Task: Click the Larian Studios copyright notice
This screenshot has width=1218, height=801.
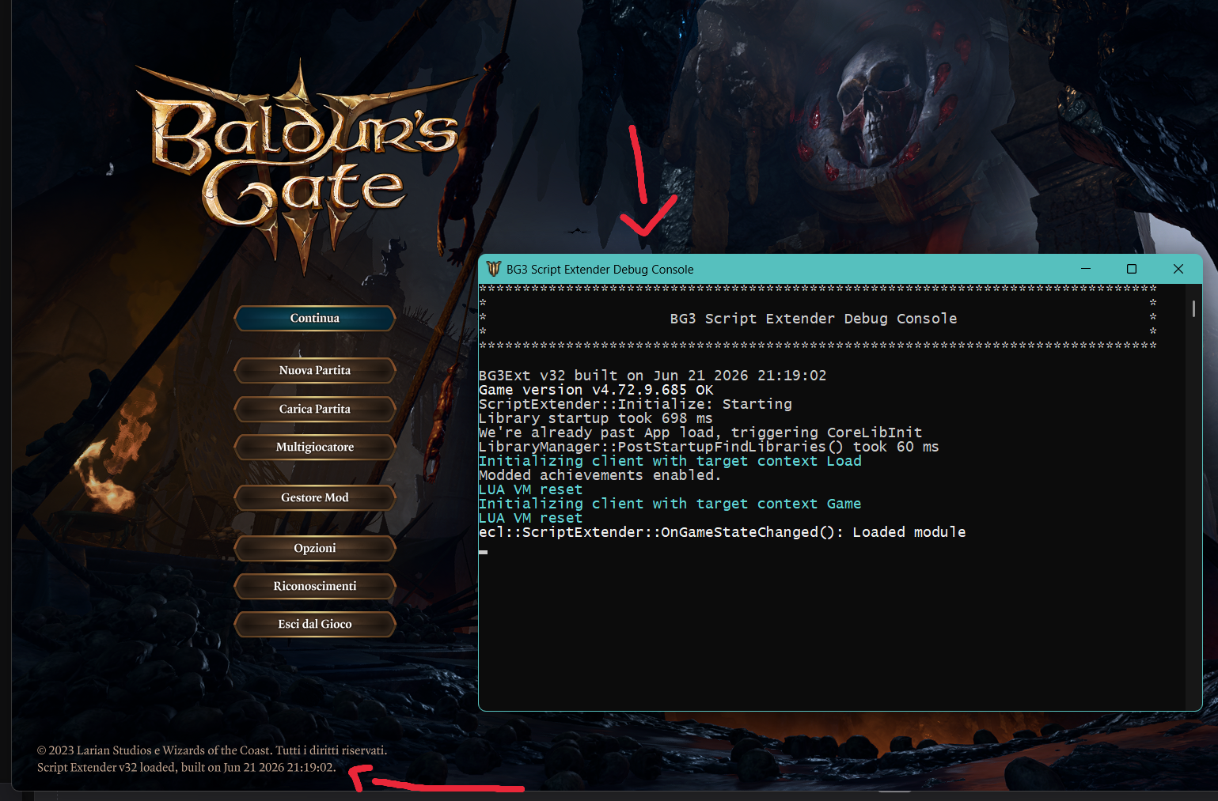Action: pos(212,750)
